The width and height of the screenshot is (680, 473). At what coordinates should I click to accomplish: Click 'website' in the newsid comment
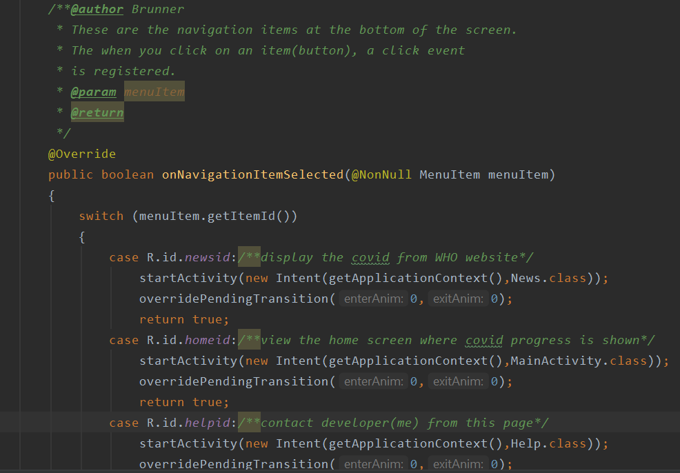(492, 257)
